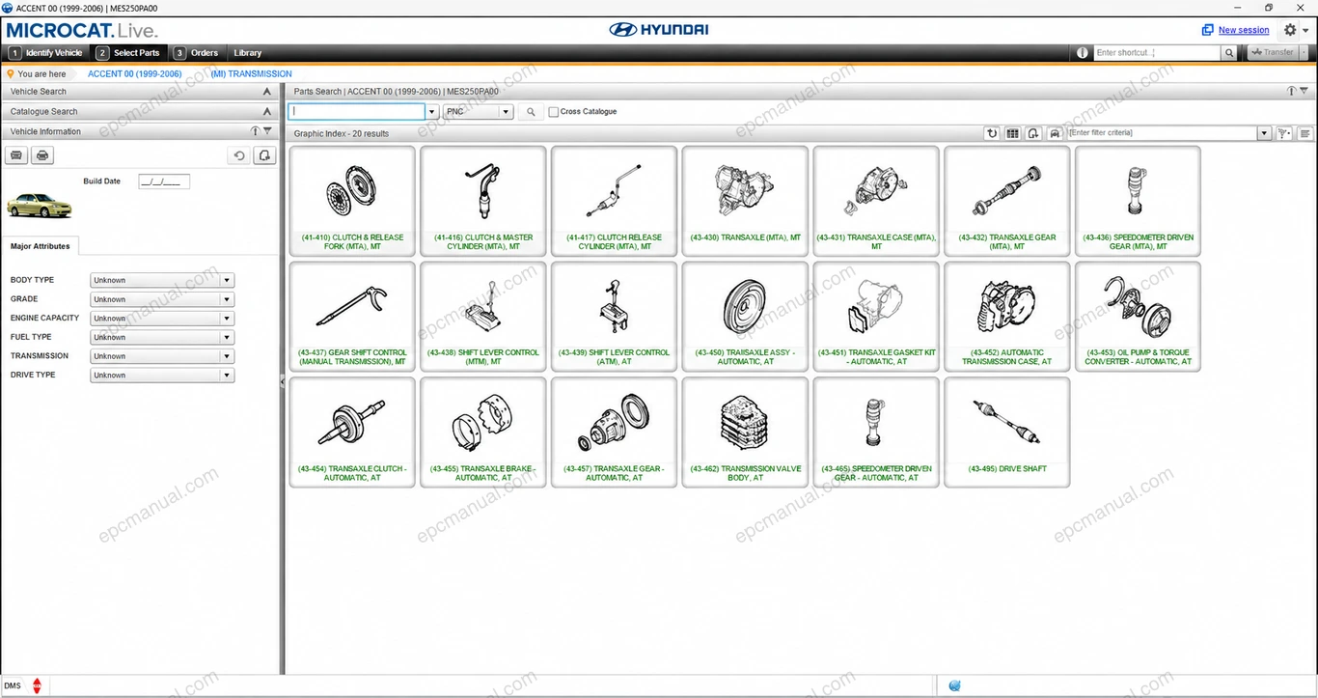Refresh the graphic index results
1318x698 pixels.
coord(992,133)
